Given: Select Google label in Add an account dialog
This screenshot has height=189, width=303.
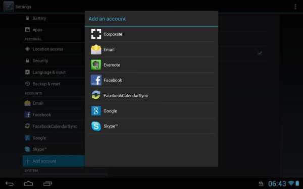Looking at the screenshot, I should coord(110,111).
